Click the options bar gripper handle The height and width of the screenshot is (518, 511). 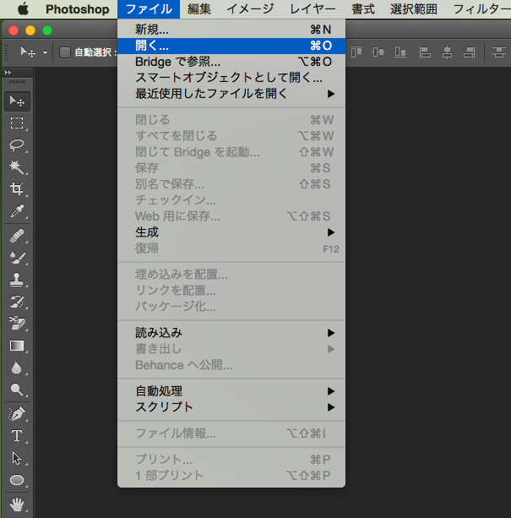pyautogui.click(x=6, y=52)
